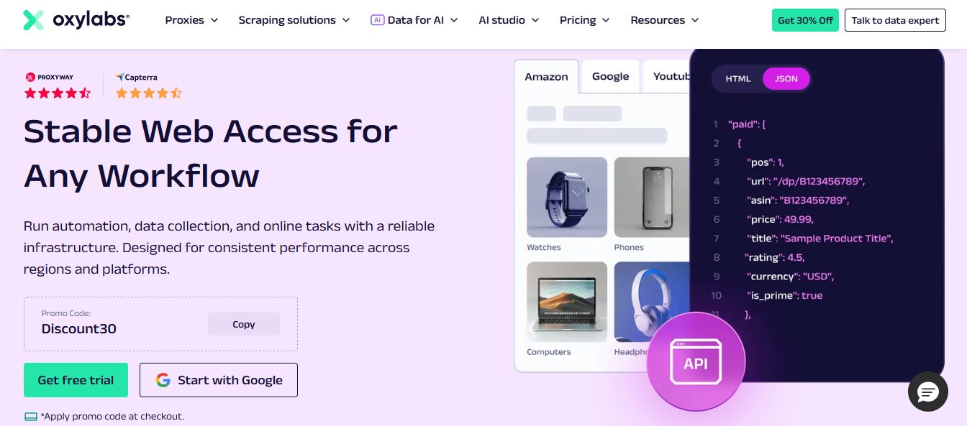The width and height of the screenshot is (967, 426).
Task: Click the Google G icon
Action: pos(163,380)
